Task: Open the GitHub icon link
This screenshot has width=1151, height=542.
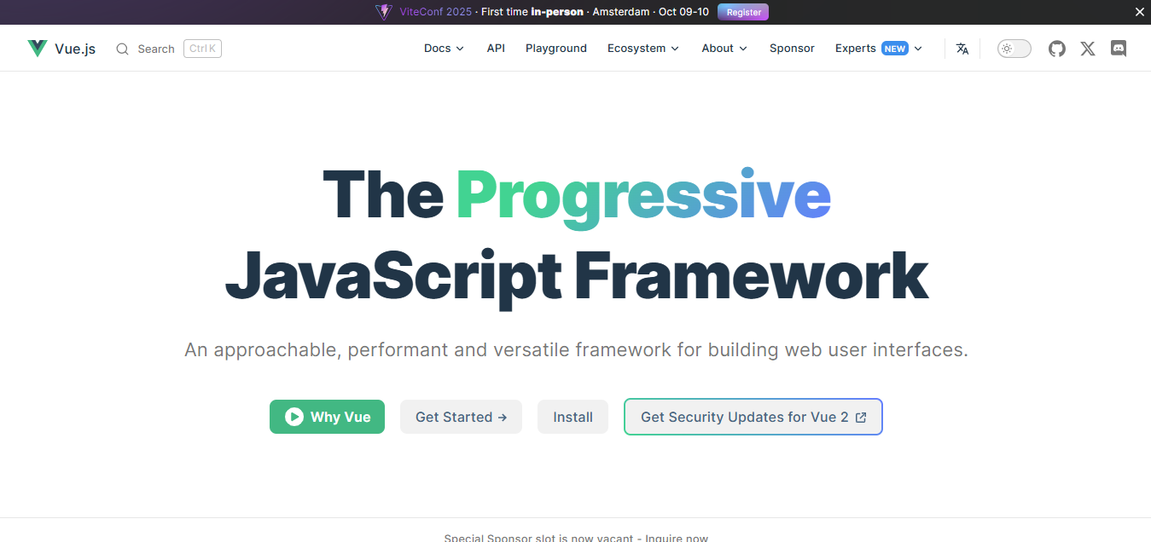Action: (x=1057, y=49)
